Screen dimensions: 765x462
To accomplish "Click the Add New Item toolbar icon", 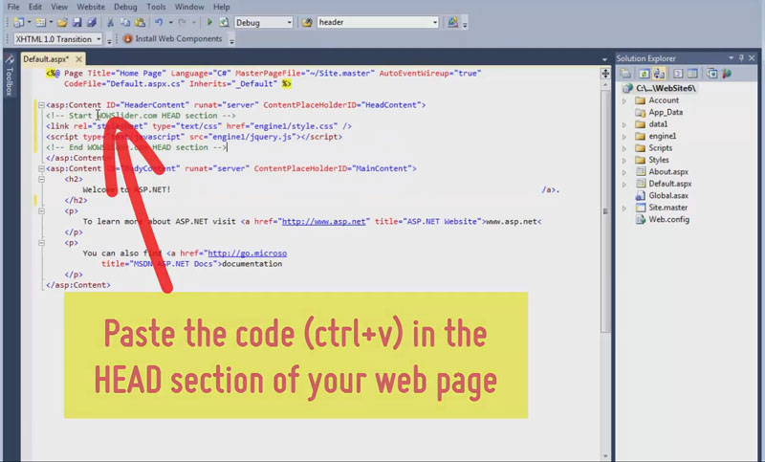I will [40, 22].
